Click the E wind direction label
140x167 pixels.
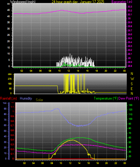click(132, 88)
